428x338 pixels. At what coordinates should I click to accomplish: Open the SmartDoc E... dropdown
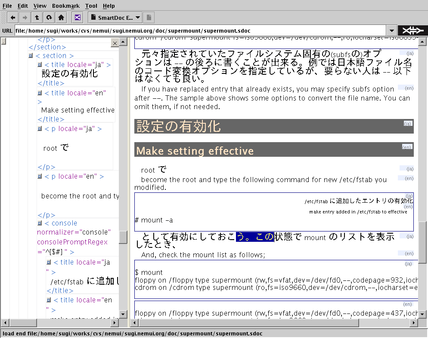click(x=115, y=18)
